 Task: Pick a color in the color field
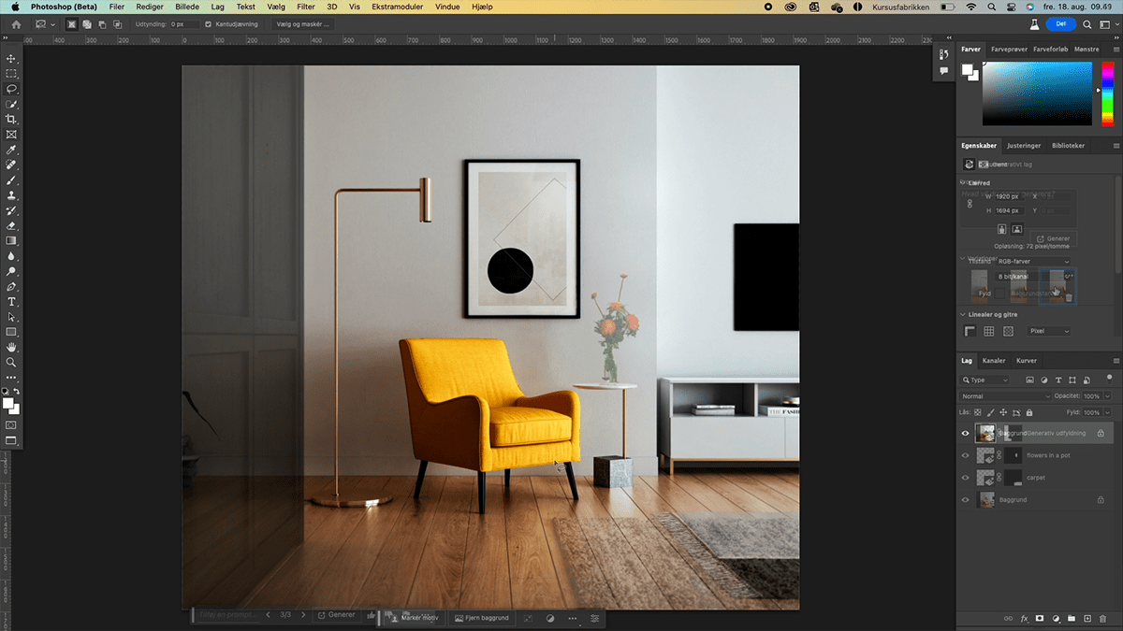(1036, 93)
